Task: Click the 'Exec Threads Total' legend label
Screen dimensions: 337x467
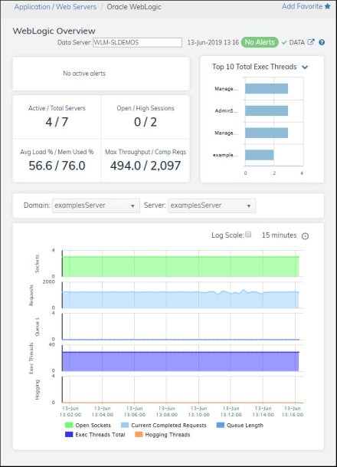Action: tap(100, 435)
